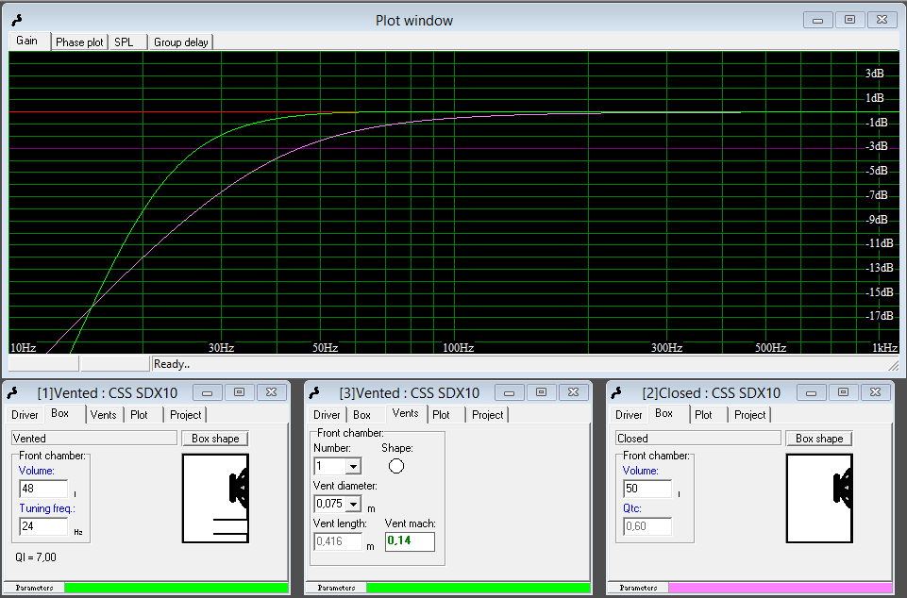Click Box shape button in [1]Vented window
This screenshot has width=907, height=598.
pyautogui.click(x=215, y=439)
